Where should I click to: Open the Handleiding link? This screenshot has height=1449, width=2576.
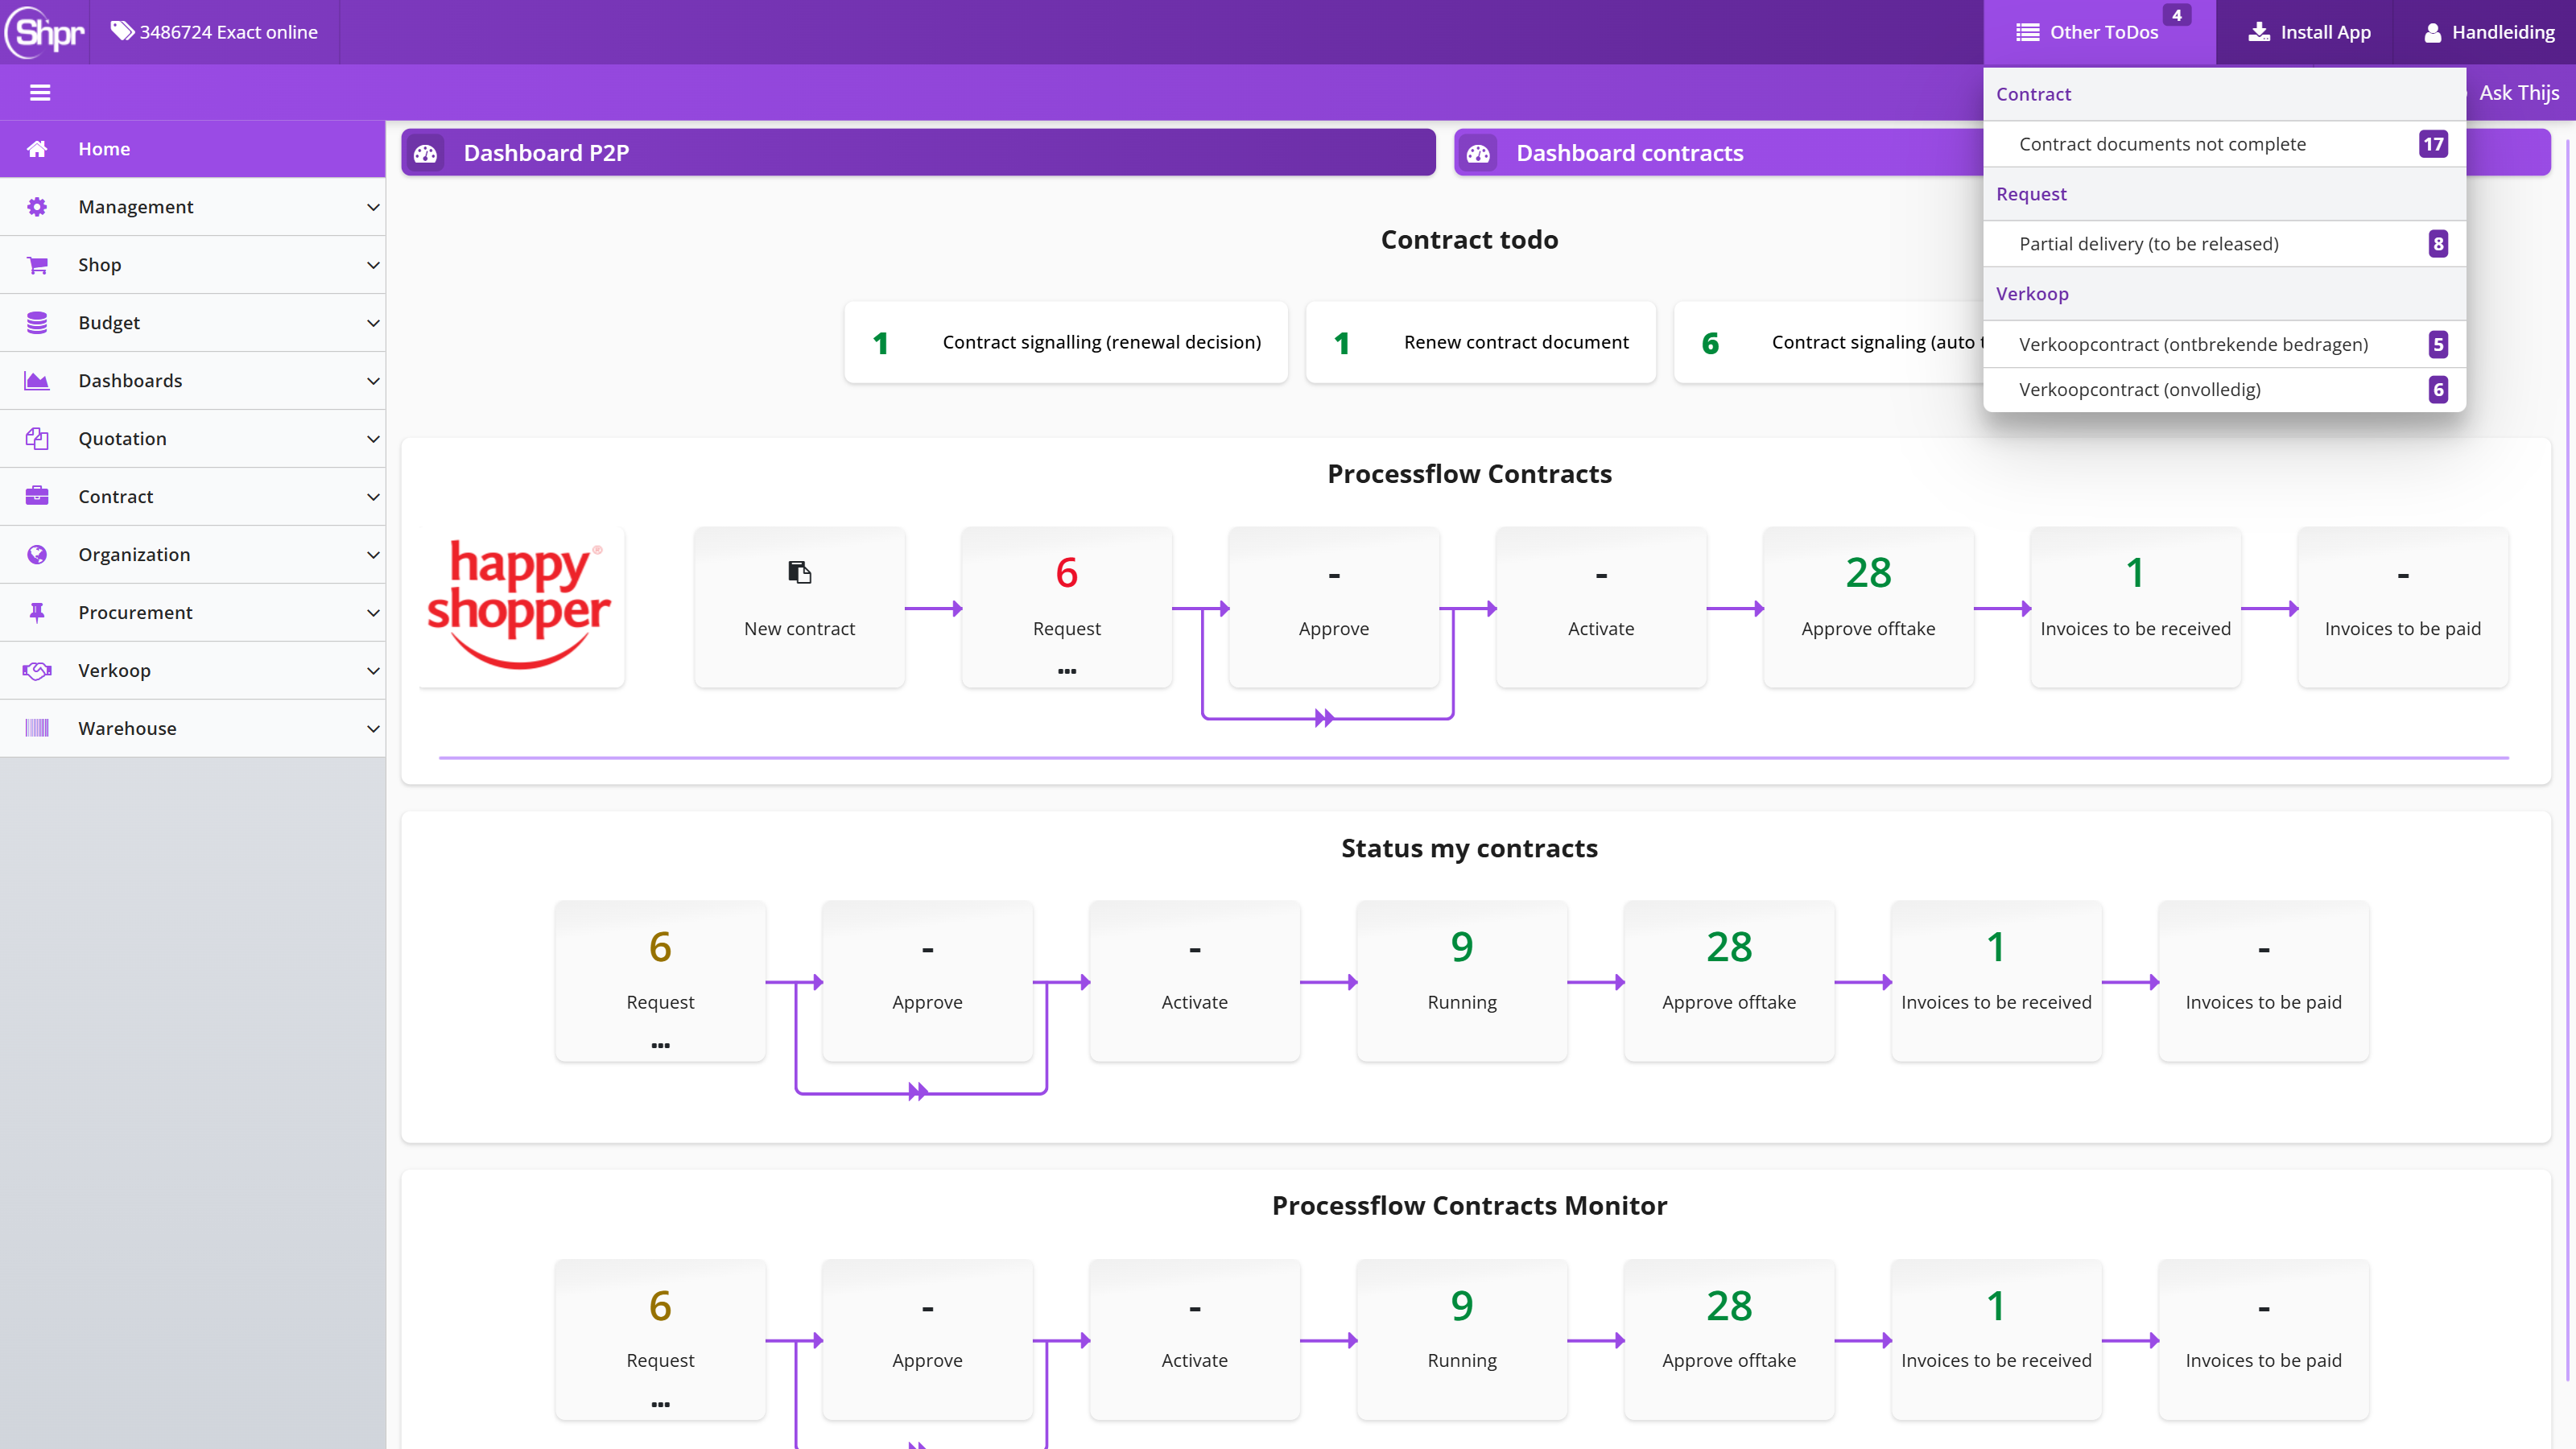(2489, 32)
